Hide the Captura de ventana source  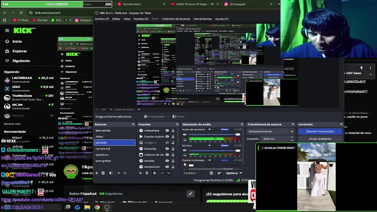[x=167, y=155]
